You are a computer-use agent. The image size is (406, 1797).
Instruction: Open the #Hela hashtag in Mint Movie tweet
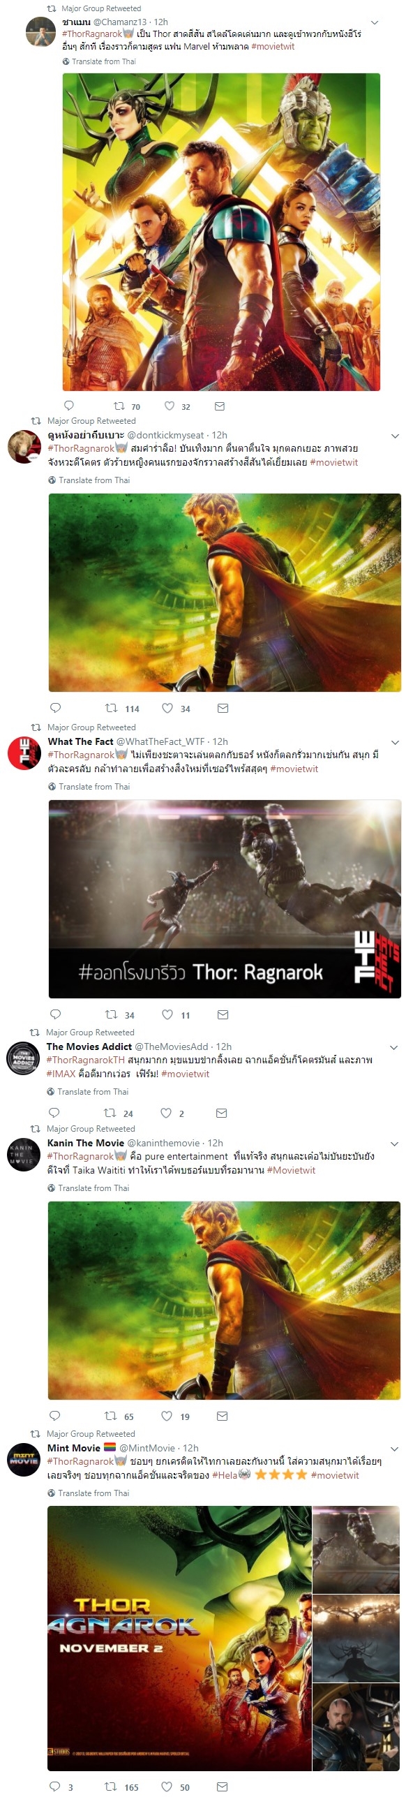coord(225,1474)
